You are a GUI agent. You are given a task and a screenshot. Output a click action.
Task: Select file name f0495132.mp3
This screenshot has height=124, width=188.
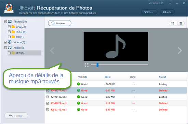59,97
